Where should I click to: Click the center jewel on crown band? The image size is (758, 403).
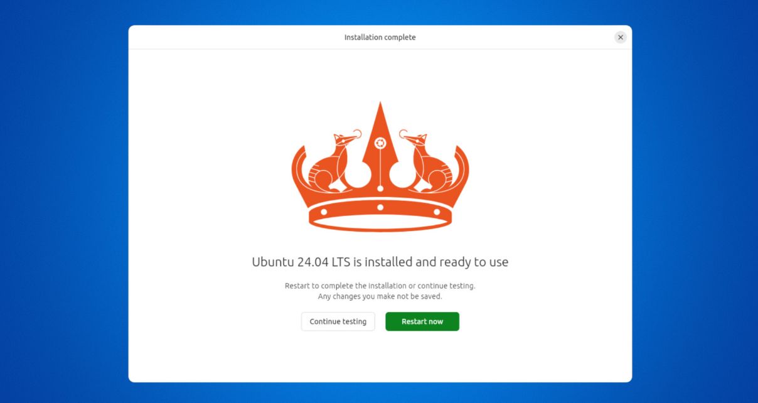point(380,207)
